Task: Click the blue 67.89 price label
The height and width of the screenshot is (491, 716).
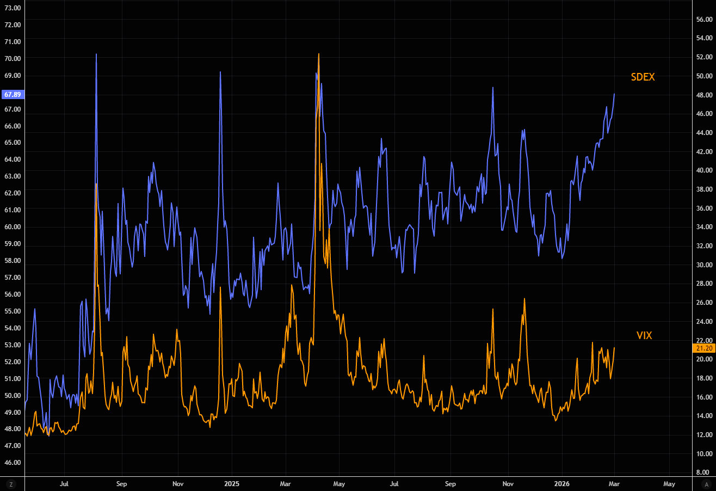Action: (12, 94)
